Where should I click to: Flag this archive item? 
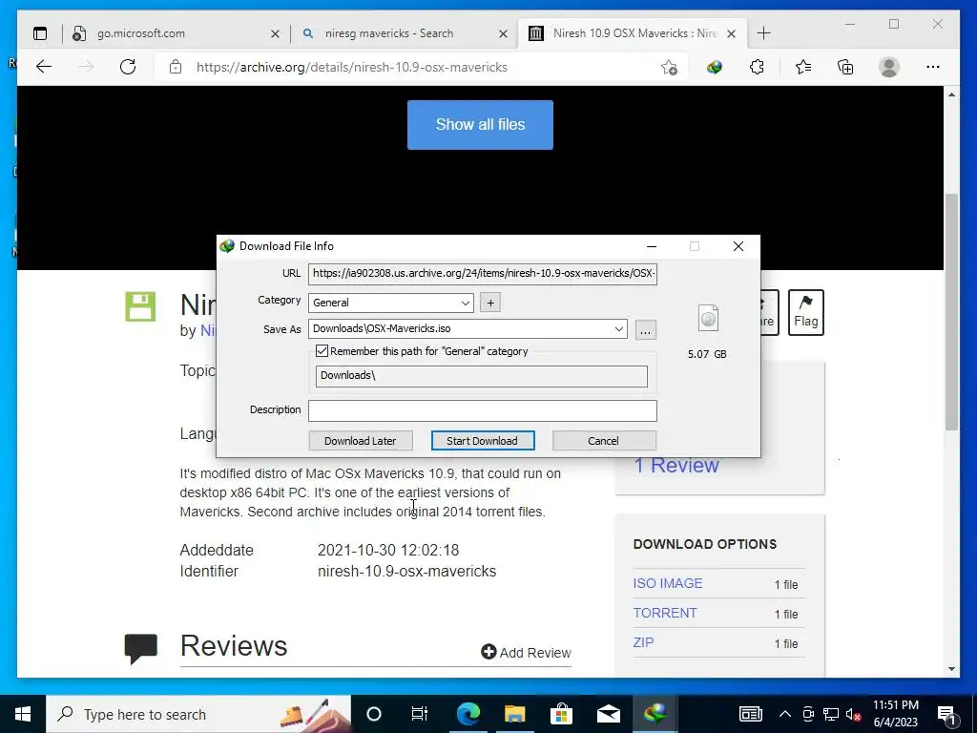tap(805, 312)
